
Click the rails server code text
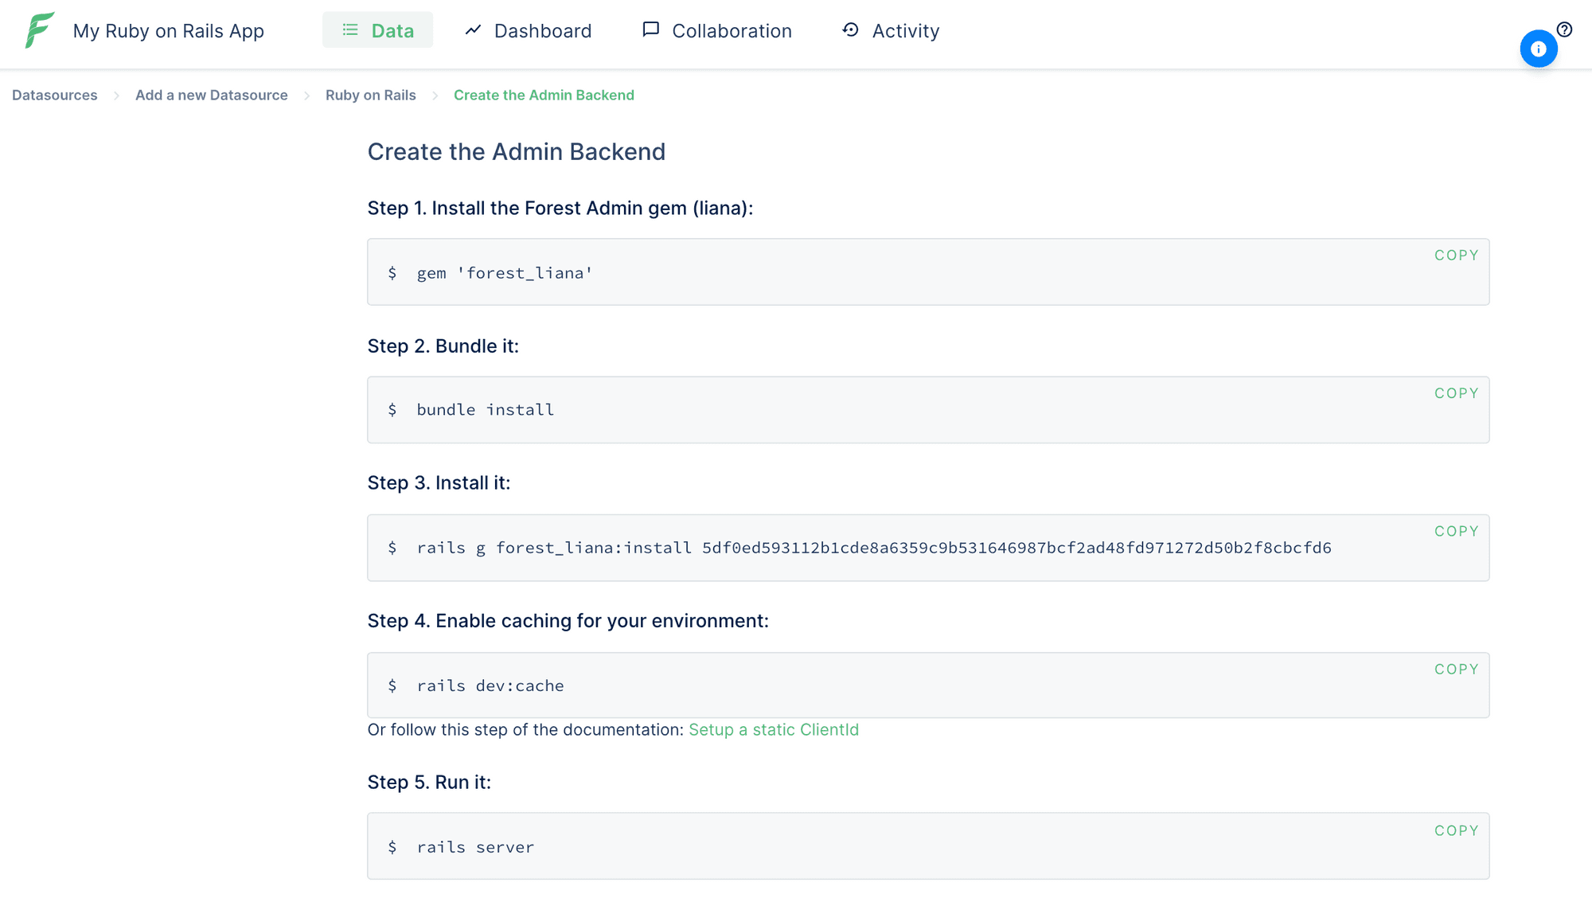point(475,847)
